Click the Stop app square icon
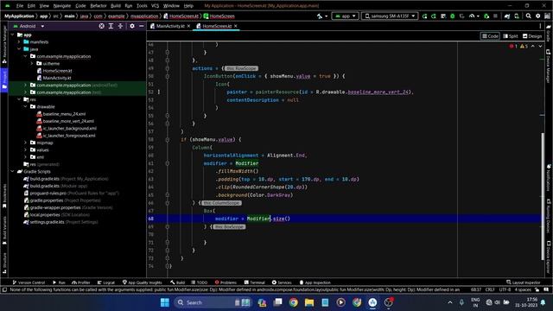Screen dimensions: 553x311 tap(495, 16)
